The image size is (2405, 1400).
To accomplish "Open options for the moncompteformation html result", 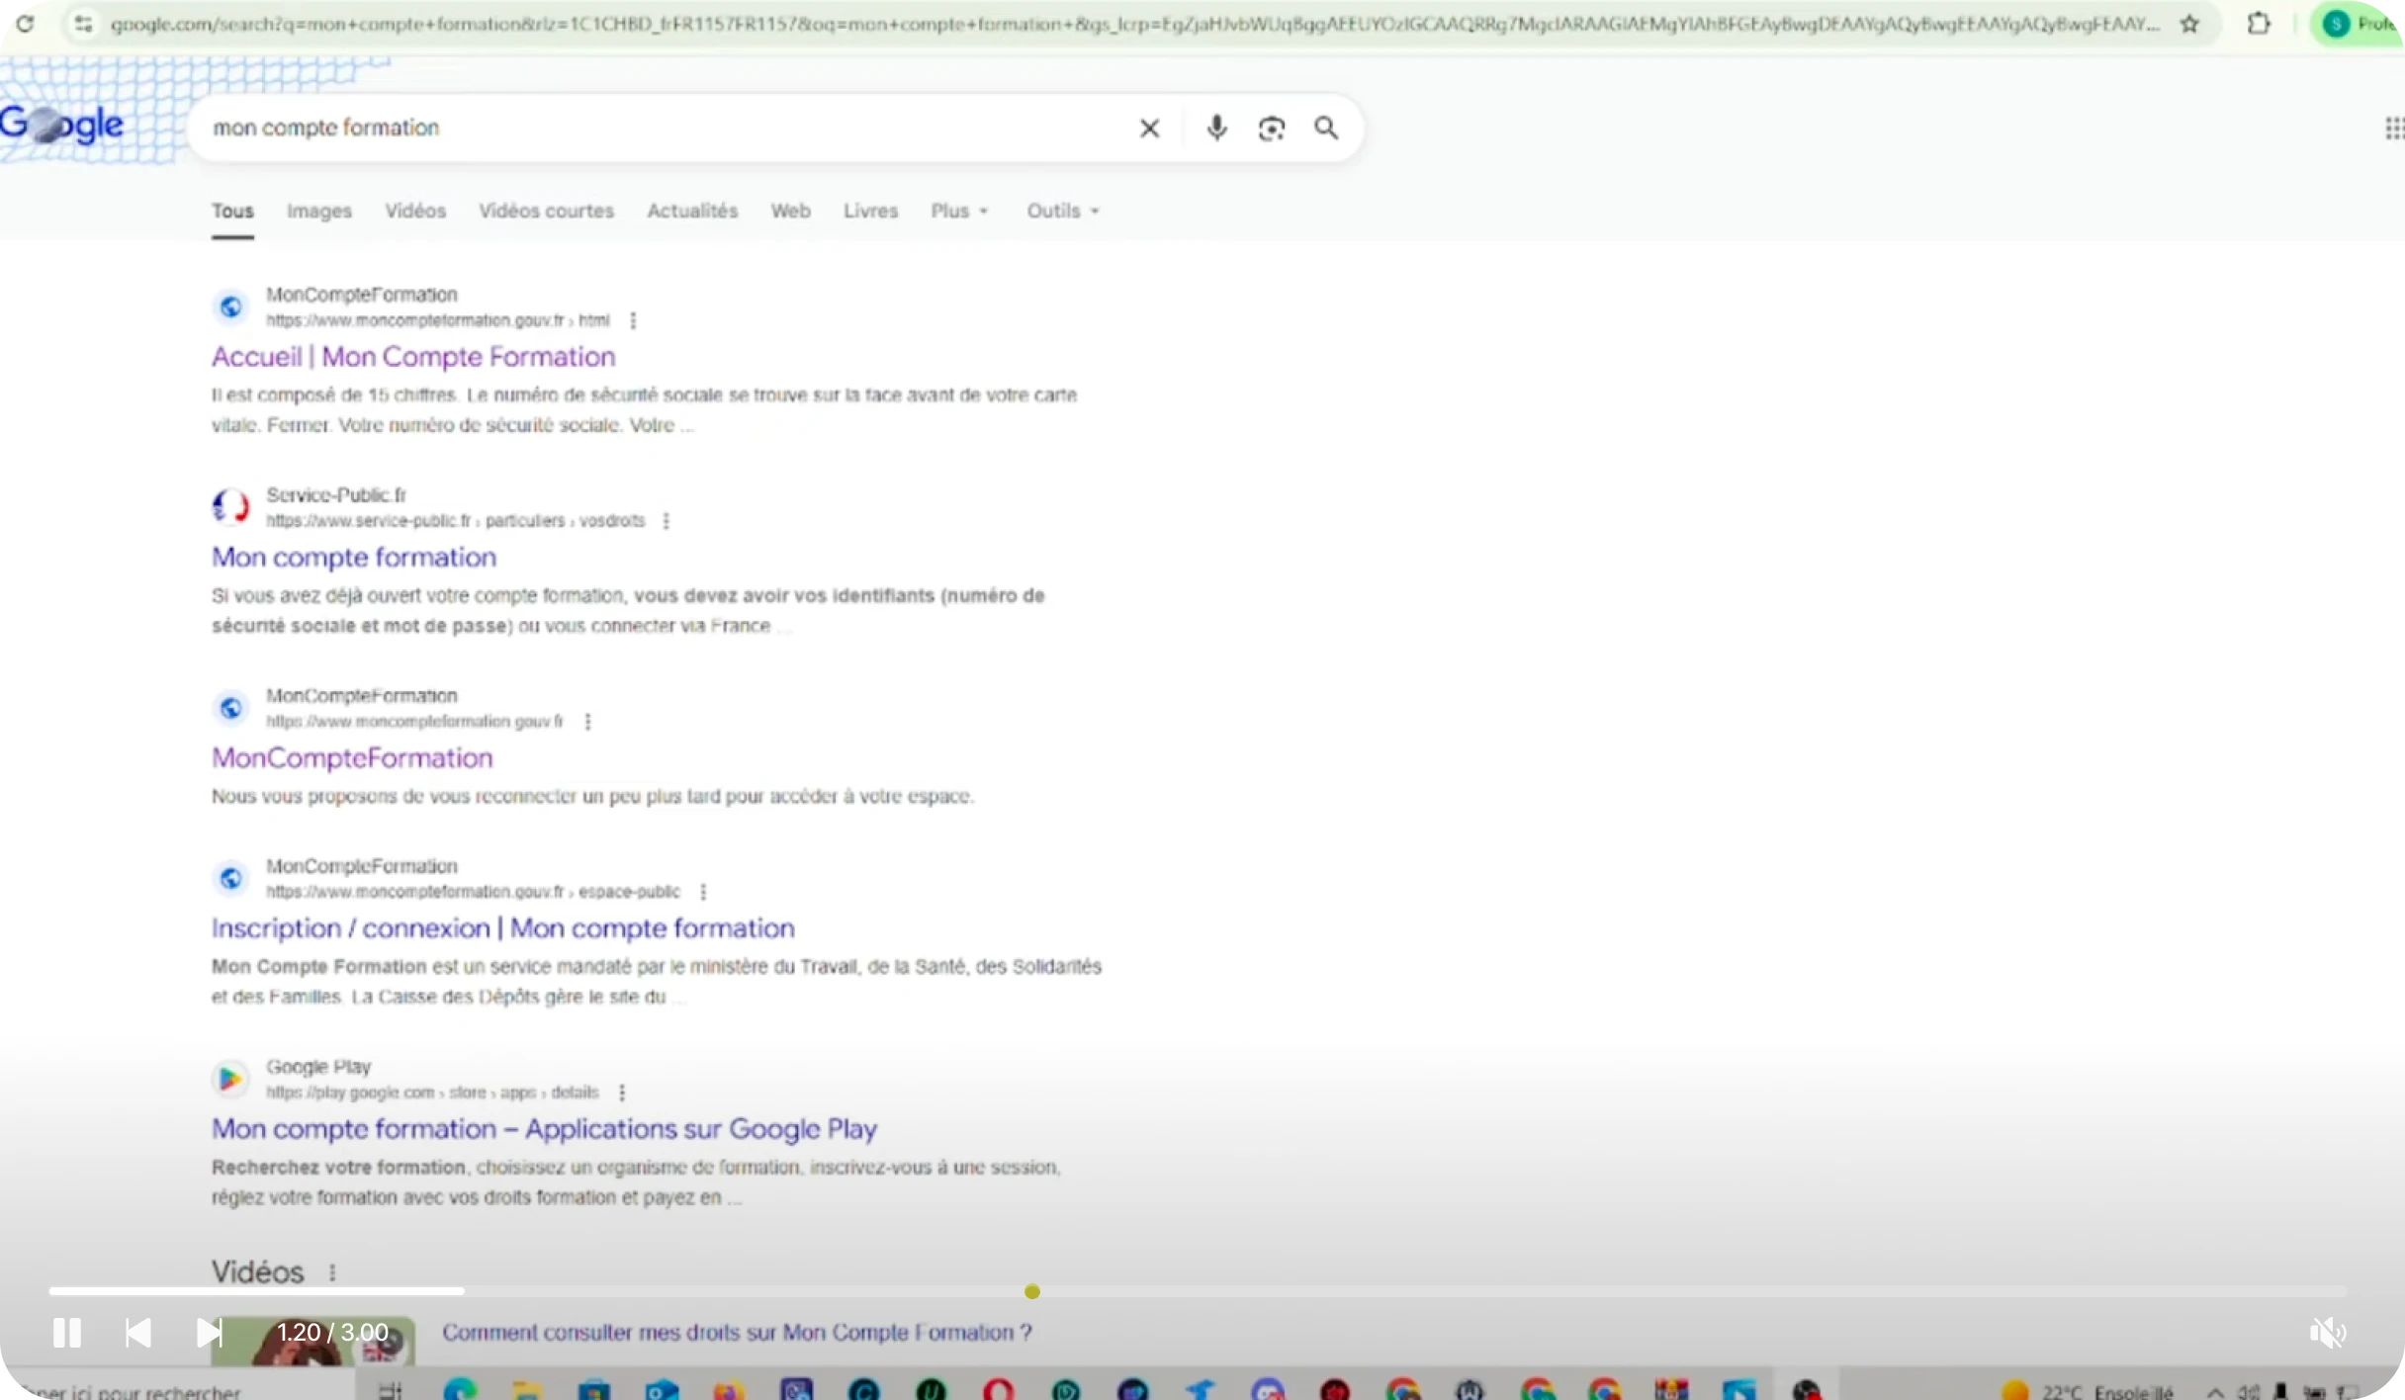I will tap(633, 320).
